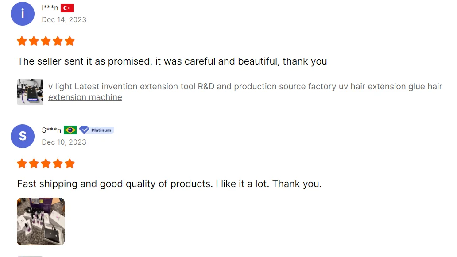The height and width of the screenshot is (257, 457).
Task: Open product thumbnail beside the hair extension link
Action: point(30,92)
